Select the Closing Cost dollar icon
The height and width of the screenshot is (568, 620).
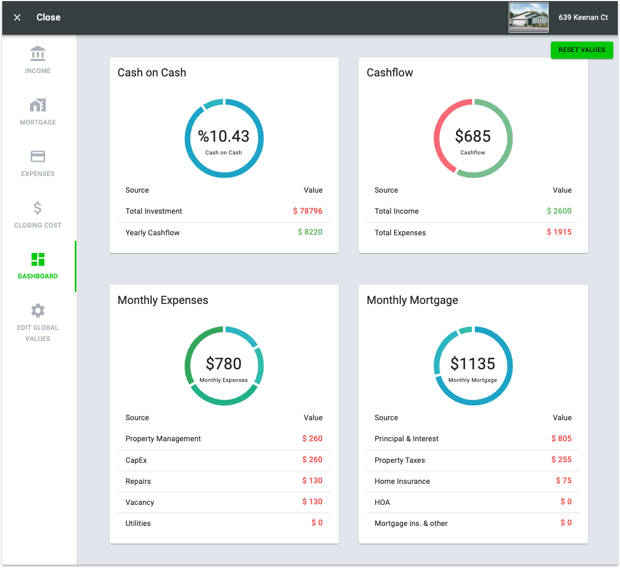[x=38, y=208]
